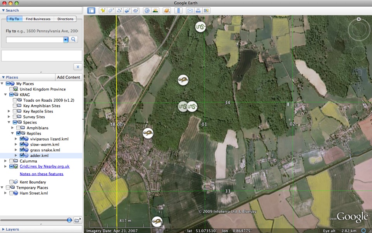Open the Fly To history dropdown arrow
This screenshot has height=233, width=372.
click(66, 40)
